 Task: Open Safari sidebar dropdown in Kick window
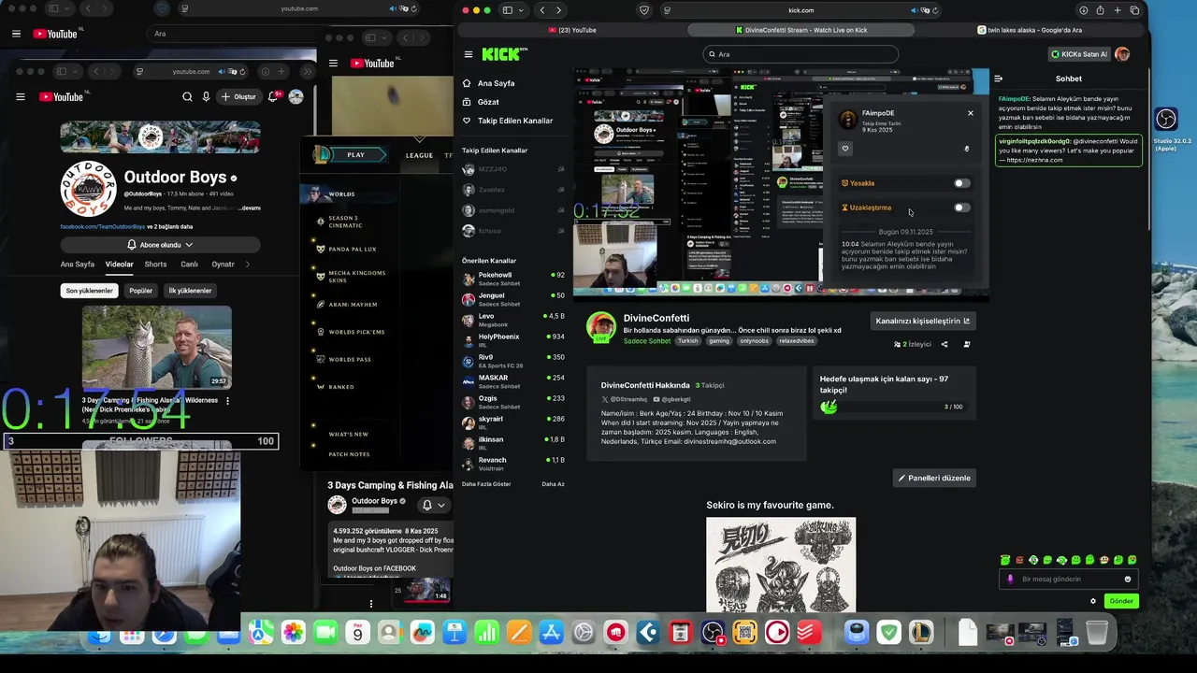coord(520,10)
